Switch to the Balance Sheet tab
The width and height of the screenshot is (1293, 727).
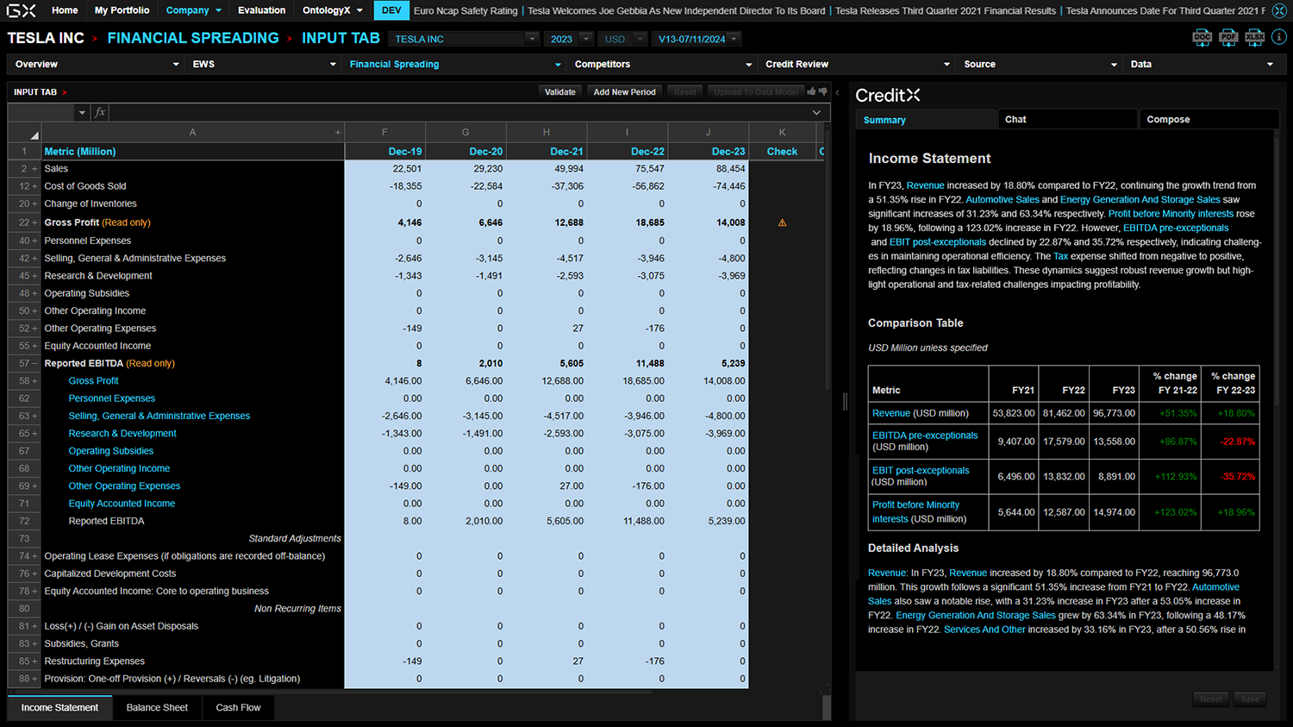click(157, 708)
